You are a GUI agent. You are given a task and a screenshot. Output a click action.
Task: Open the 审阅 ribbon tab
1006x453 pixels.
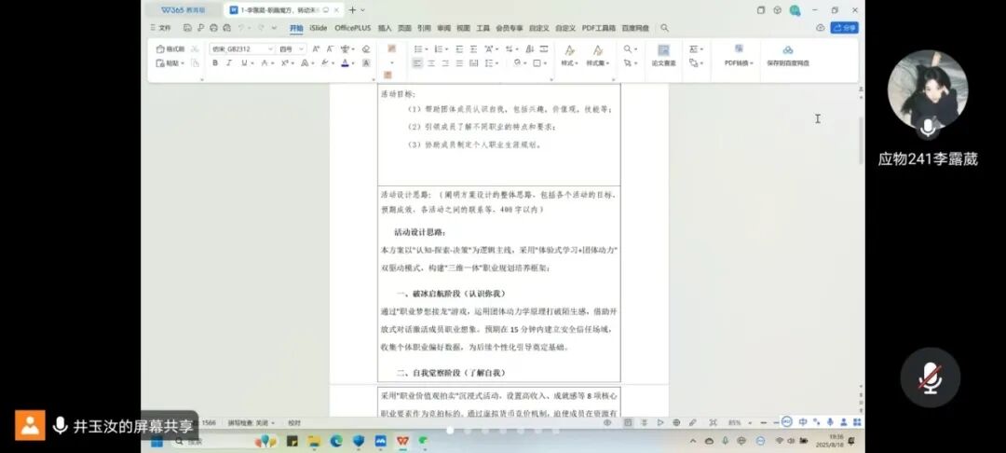[x=443, y=28]
